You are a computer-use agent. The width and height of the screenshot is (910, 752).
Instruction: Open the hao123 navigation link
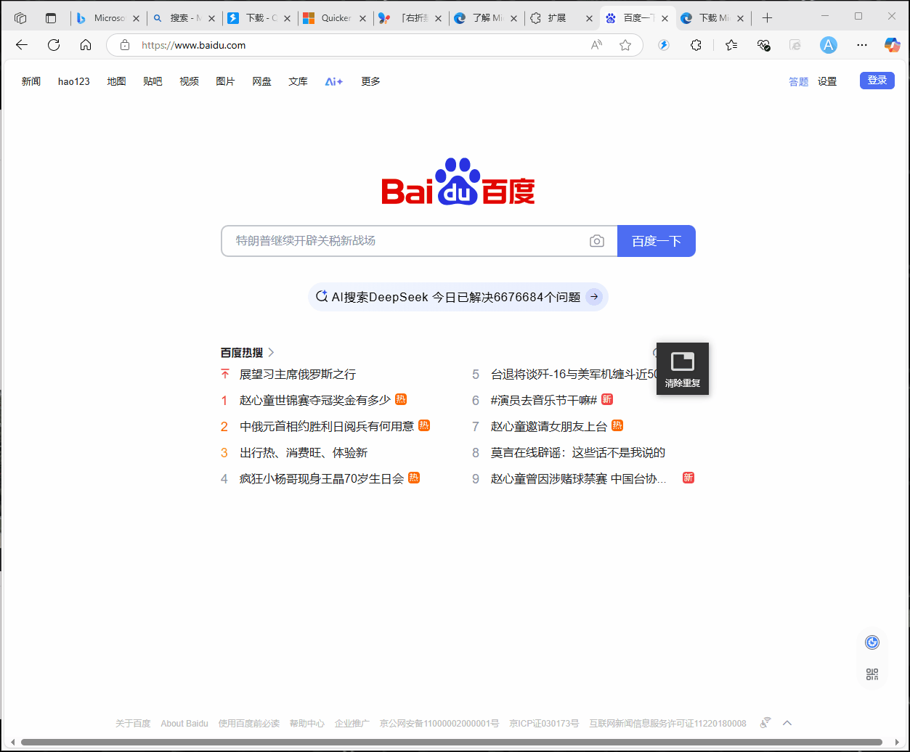coord(74,81)
